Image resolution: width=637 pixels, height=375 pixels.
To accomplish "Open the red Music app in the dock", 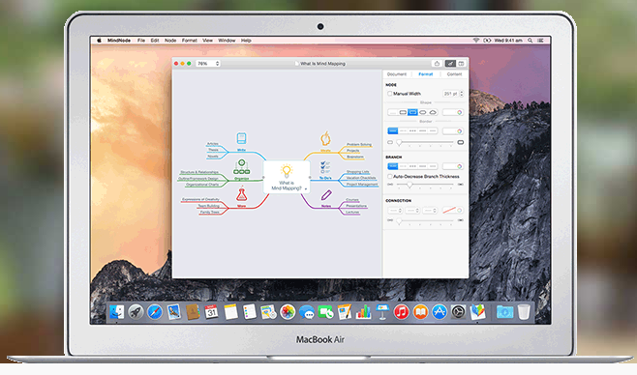I will [402, 312].
